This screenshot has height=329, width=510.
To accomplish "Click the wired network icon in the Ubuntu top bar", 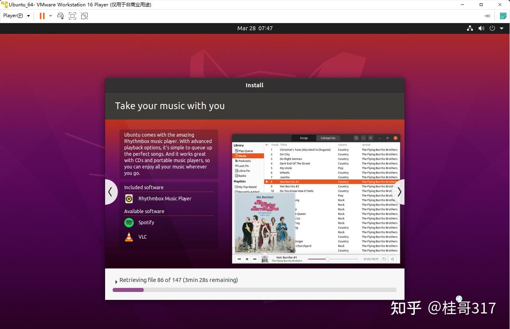I will pyautogui.click(x=470, y=28).
